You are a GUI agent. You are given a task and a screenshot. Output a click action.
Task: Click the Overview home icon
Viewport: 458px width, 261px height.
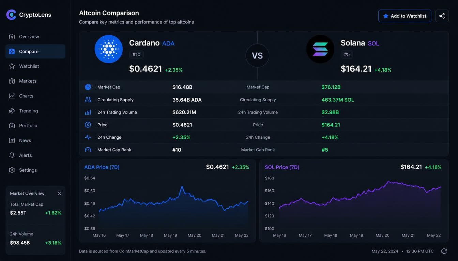pos(12,37)
